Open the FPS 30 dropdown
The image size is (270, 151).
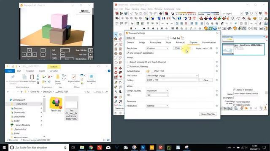point(157,95)
